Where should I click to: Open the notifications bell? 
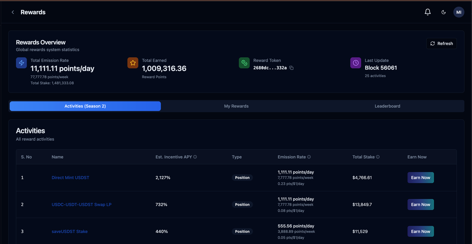428,12
